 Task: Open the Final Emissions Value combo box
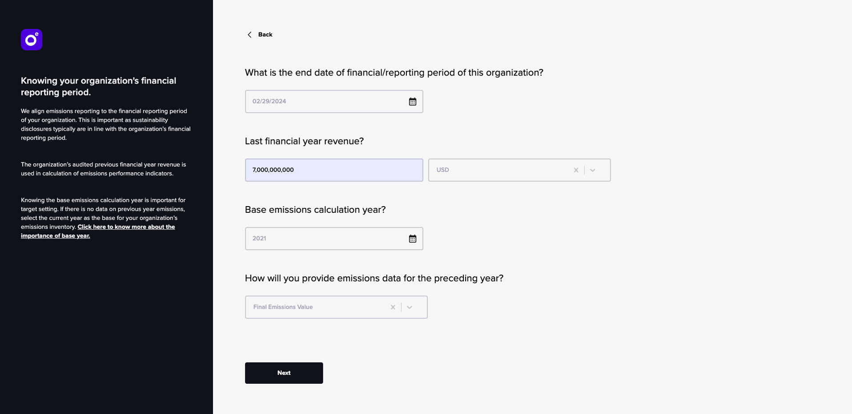336,307
